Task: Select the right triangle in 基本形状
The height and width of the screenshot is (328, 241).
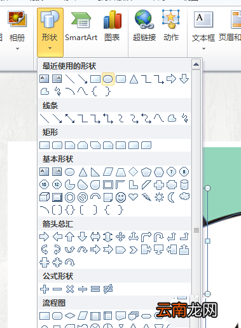Action: [x=95, y=172]
